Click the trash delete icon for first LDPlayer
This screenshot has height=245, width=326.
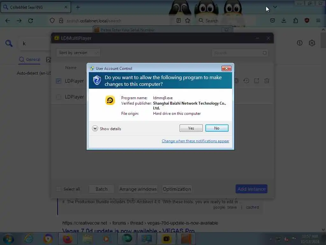coord(267,81)
